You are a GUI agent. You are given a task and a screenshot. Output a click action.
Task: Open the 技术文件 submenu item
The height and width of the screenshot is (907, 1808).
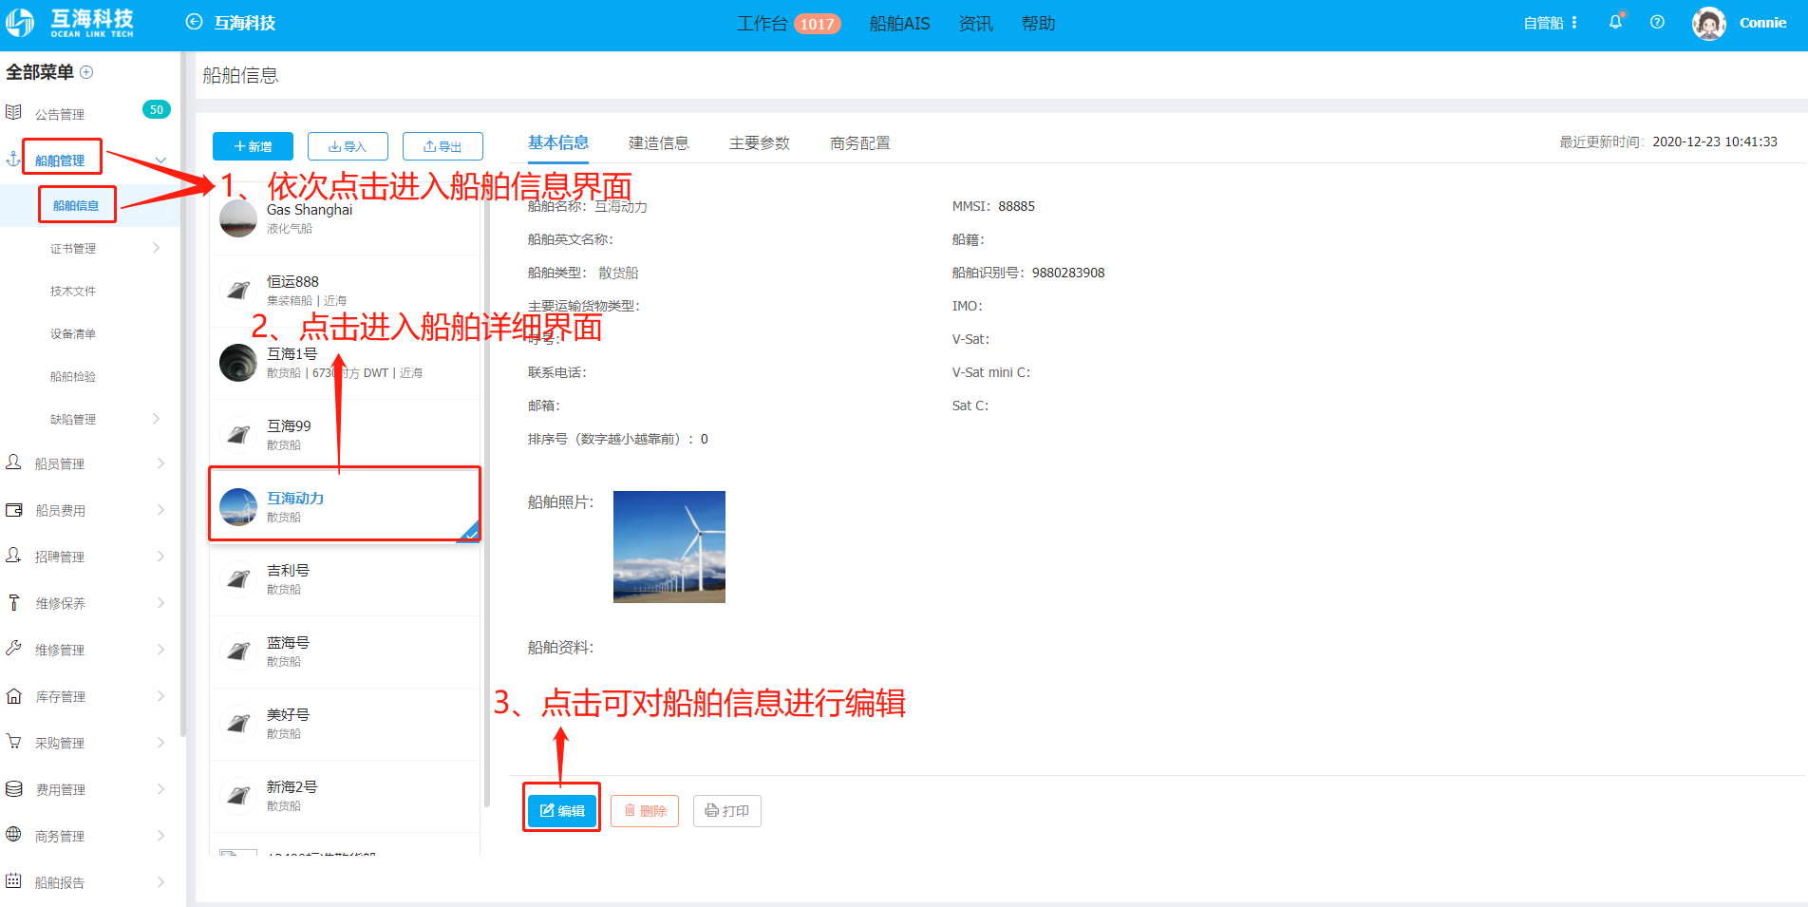(73, 291)
